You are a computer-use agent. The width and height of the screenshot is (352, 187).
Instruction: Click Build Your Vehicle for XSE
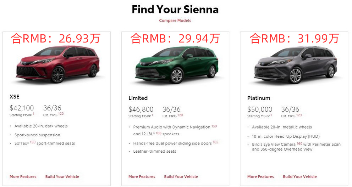[62, 177]
